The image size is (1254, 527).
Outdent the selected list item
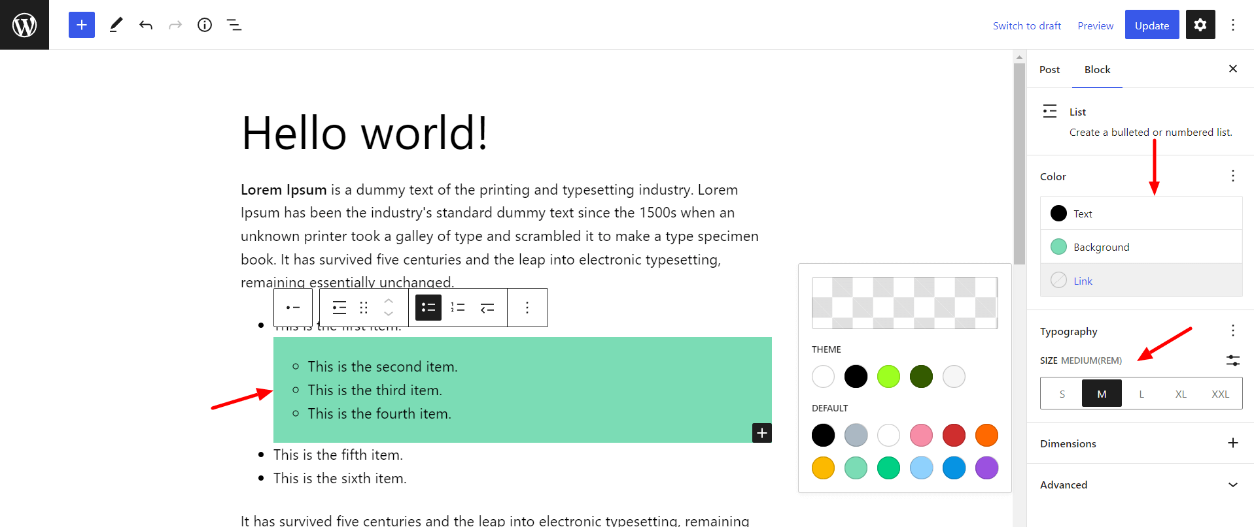(x=487, y=308)
